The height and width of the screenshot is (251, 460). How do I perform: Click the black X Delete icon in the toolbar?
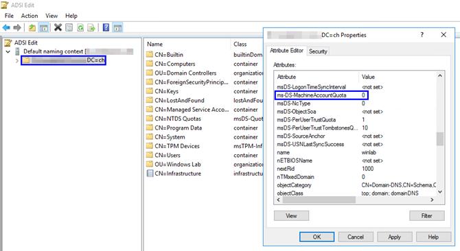[x=58, y=28]
